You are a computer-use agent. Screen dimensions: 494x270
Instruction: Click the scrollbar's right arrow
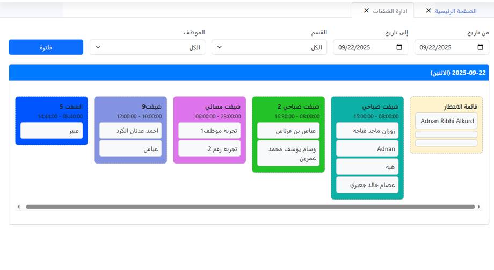click(x=480, y=207)
